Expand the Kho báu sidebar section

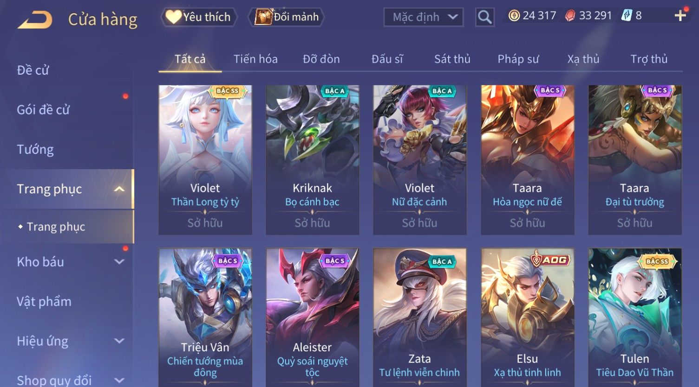click(x=119, y=262)
